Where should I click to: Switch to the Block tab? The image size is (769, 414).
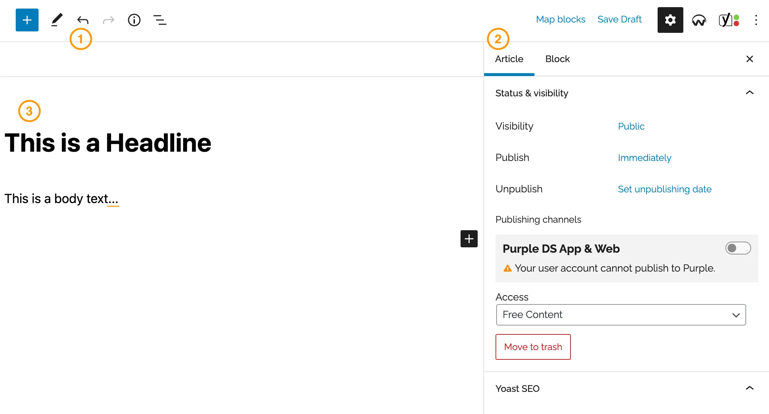click(557, 59)
